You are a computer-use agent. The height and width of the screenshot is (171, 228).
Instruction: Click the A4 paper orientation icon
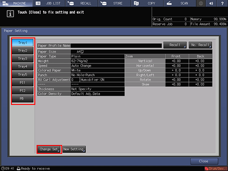pyautogui.click(x=82, y=52)
